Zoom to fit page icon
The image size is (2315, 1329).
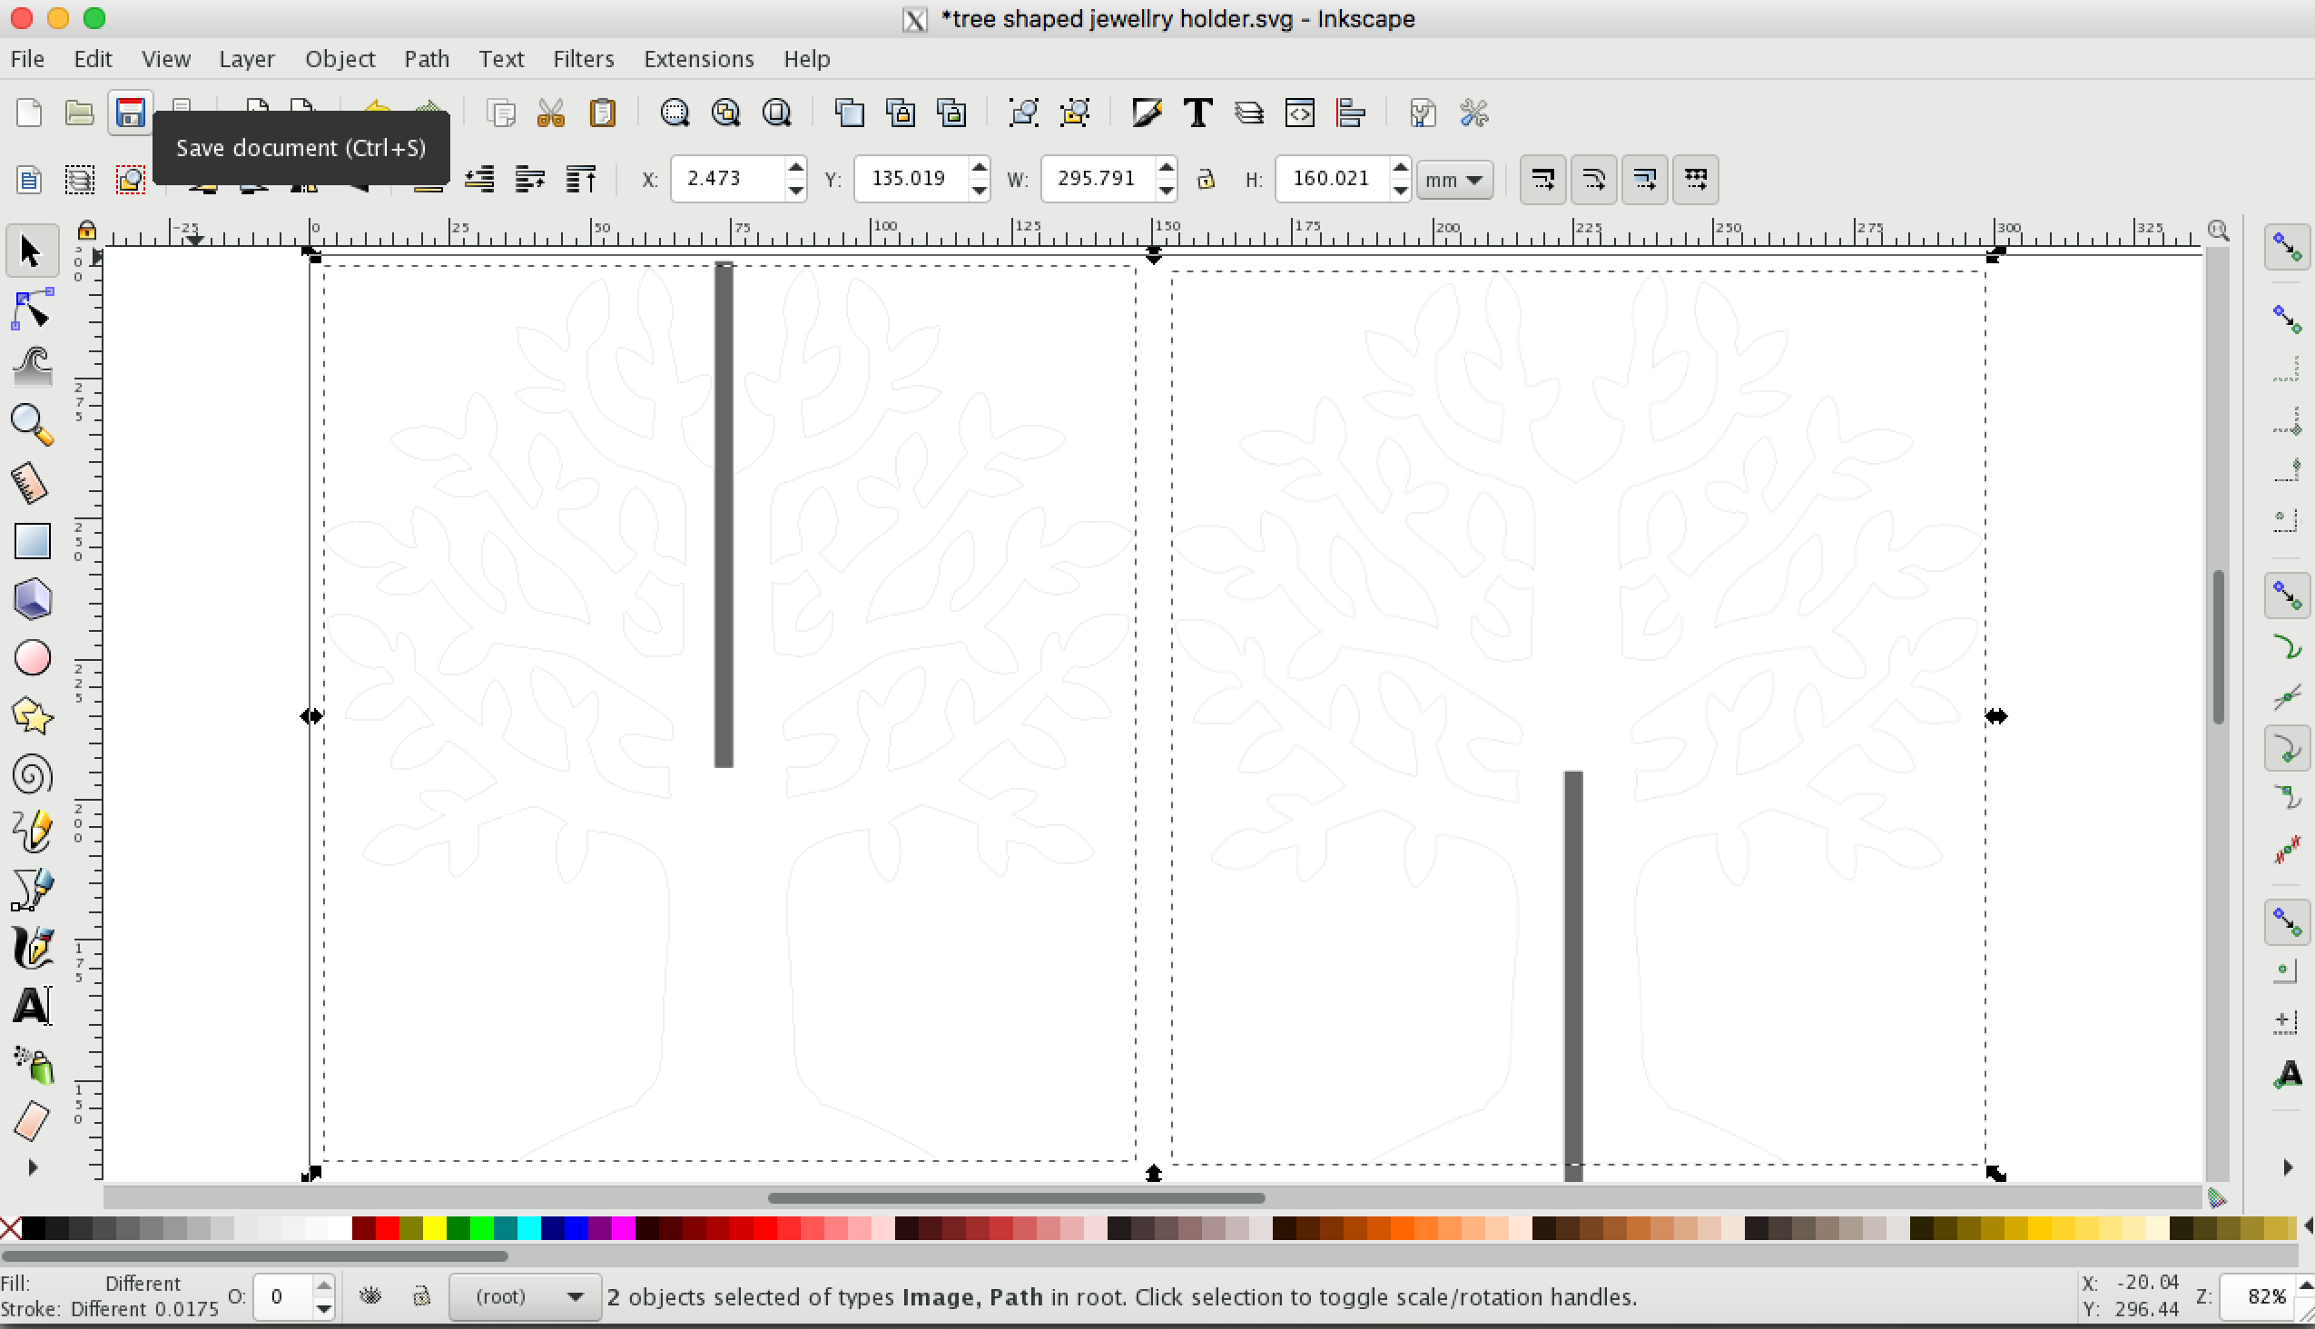(777, 113)
